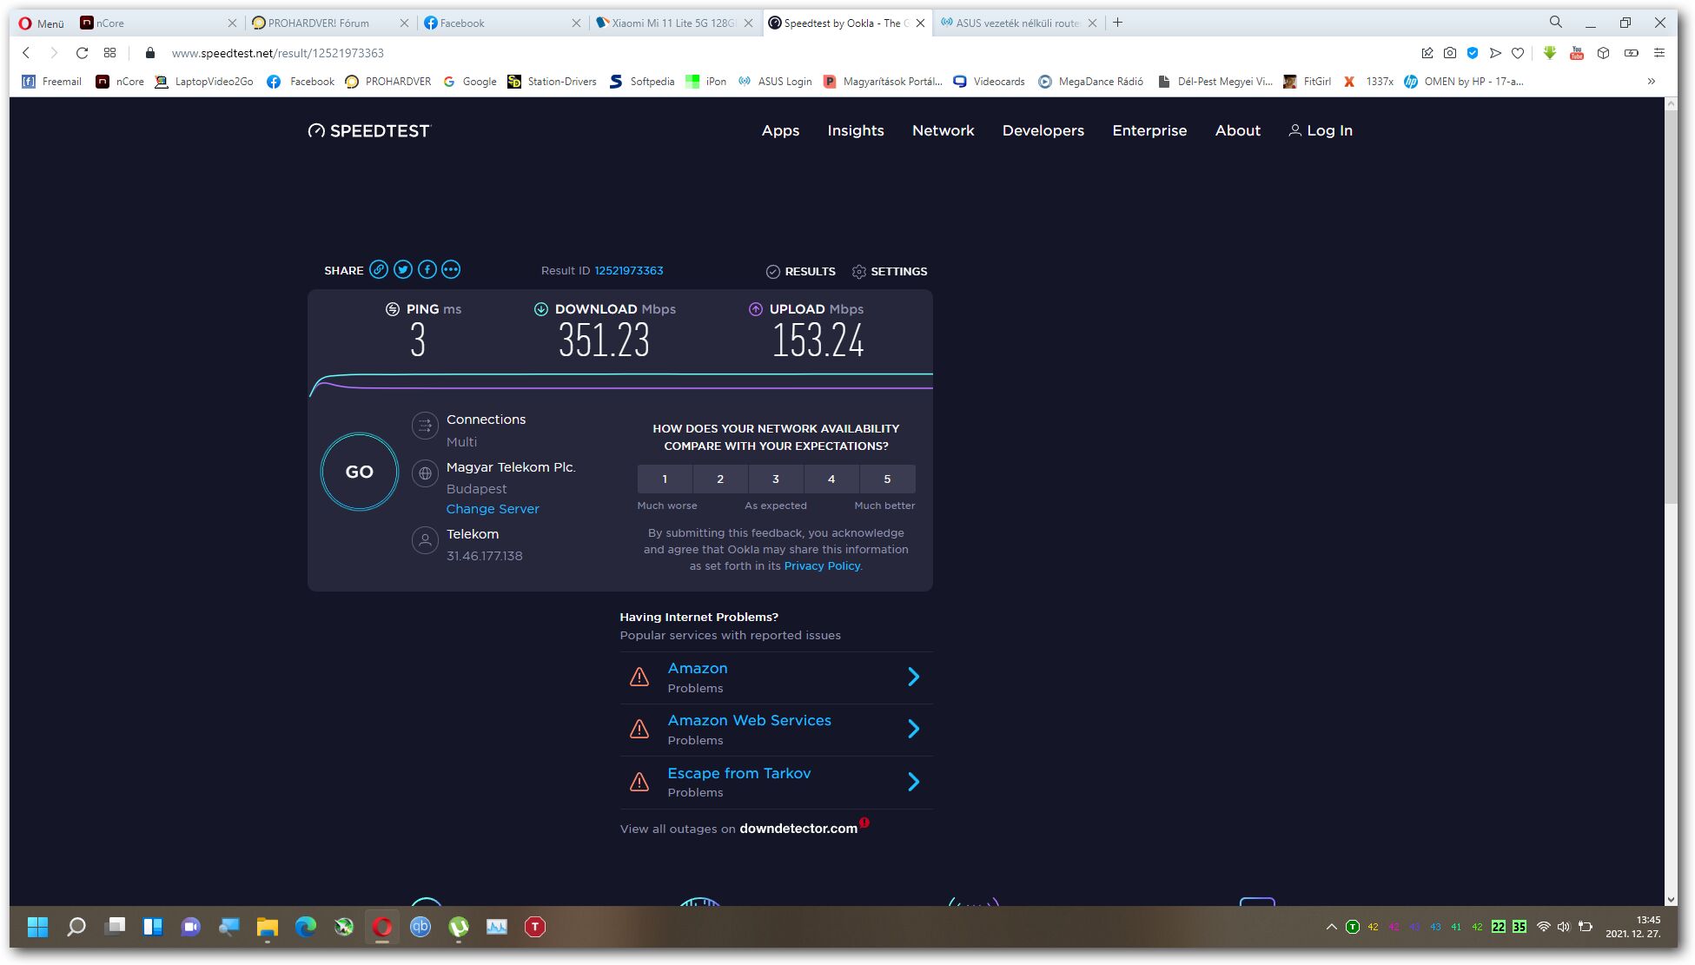1695x965 pixels.
Task: Show hidden system tray icons
Action: pos(1331,927)
